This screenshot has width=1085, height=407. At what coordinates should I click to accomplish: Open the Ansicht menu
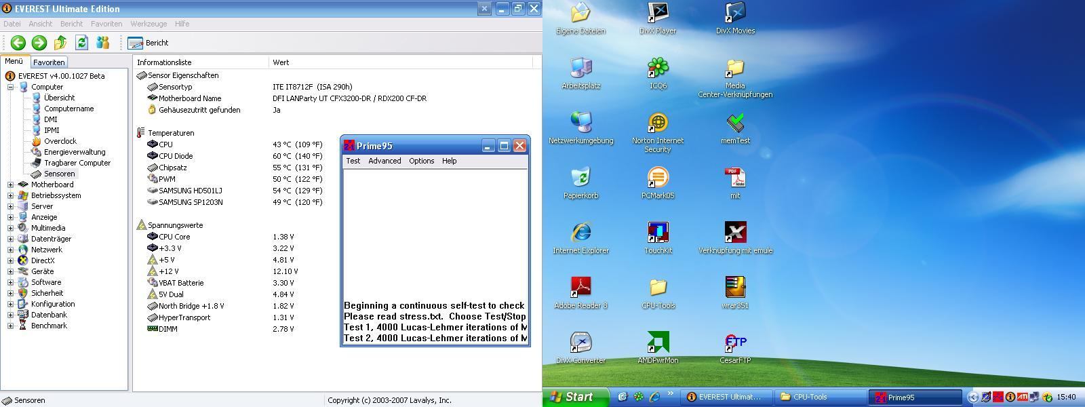tap(40, 24)
